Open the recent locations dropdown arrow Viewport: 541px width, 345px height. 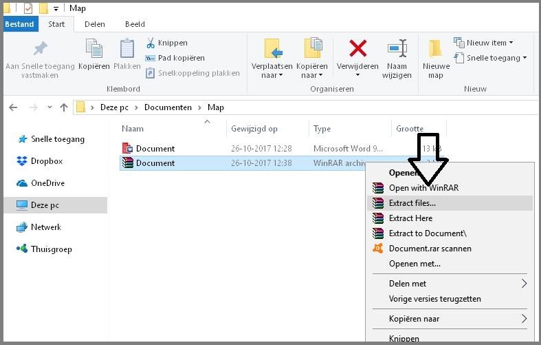(x=49, y=107)
